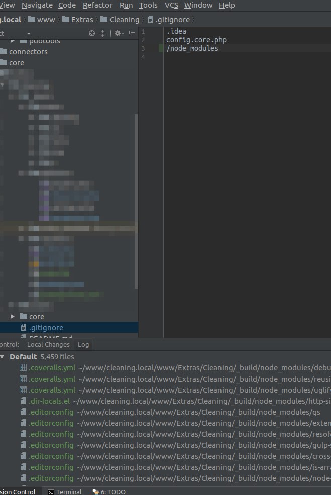Select .editorconfig under node_modules/cross
This screenshot has width=331, height=495.
coord(51,456)
